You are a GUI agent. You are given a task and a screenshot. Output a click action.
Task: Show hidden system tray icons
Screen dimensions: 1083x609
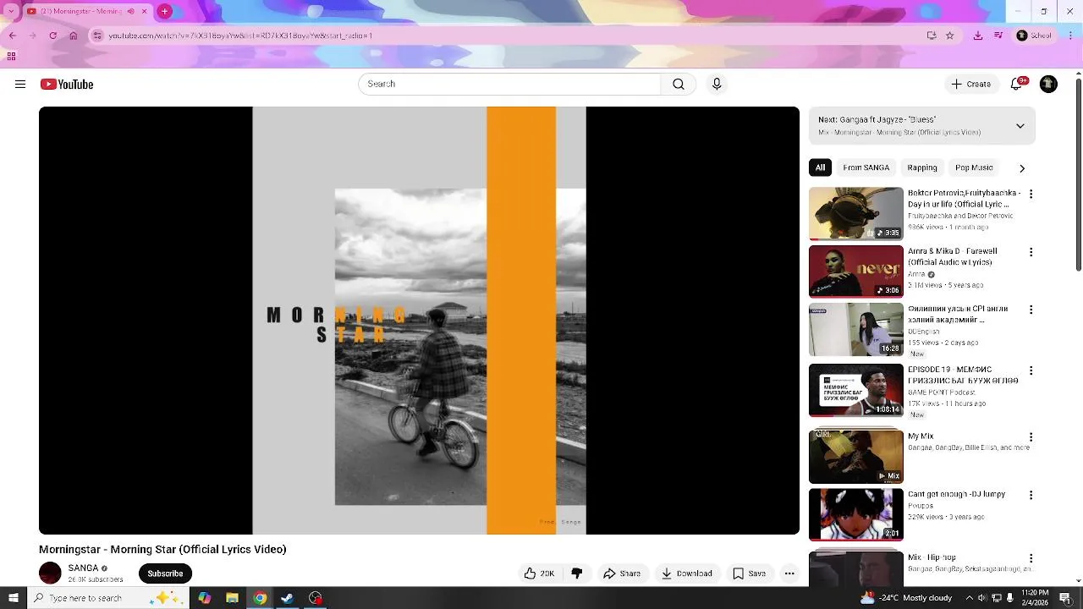coord(970,598)
